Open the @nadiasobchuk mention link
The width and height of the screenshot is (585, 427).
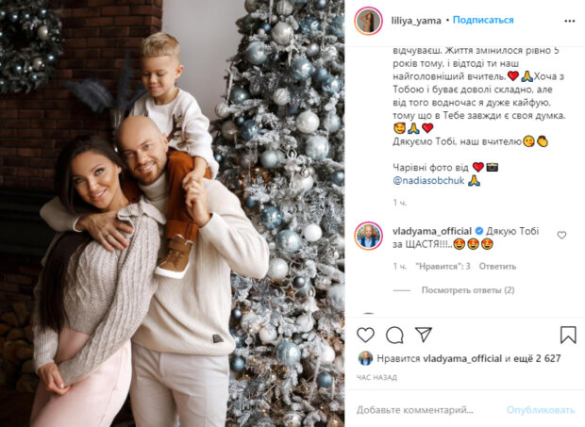pos(428,181)
